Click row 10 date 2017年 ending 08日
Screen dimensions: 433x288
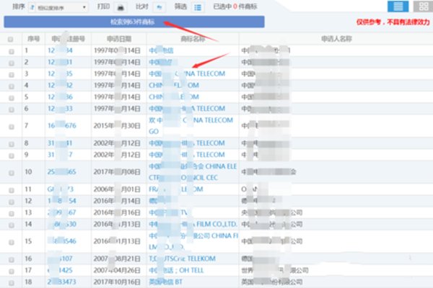pos(117,172)
